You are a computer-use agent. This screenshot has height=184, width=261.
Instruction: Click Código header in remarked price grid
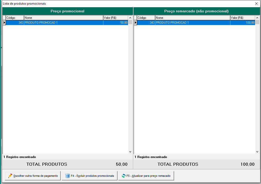[x=146, y=18]
